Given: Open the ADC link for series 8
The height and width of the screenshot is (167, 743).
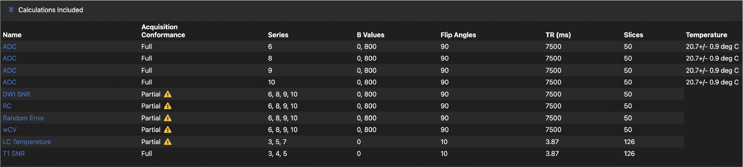Looking at the screenshot, I should coord(10,59).
